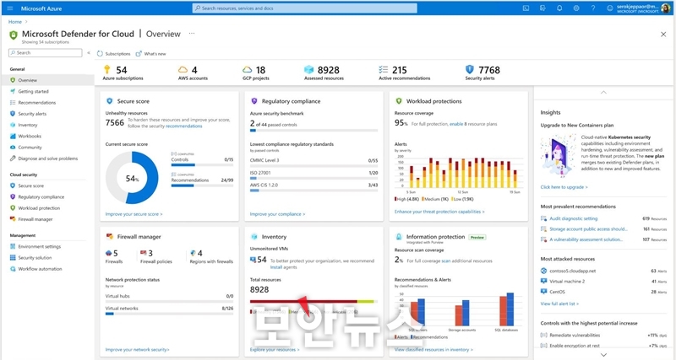
Task: Click the Firewall manager card icon
Action: [x=110, y=237]
